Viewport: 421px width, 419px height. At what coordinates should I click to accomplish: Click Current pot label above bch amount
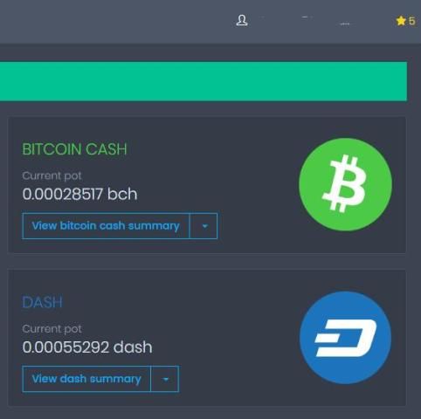click(52, 176)
